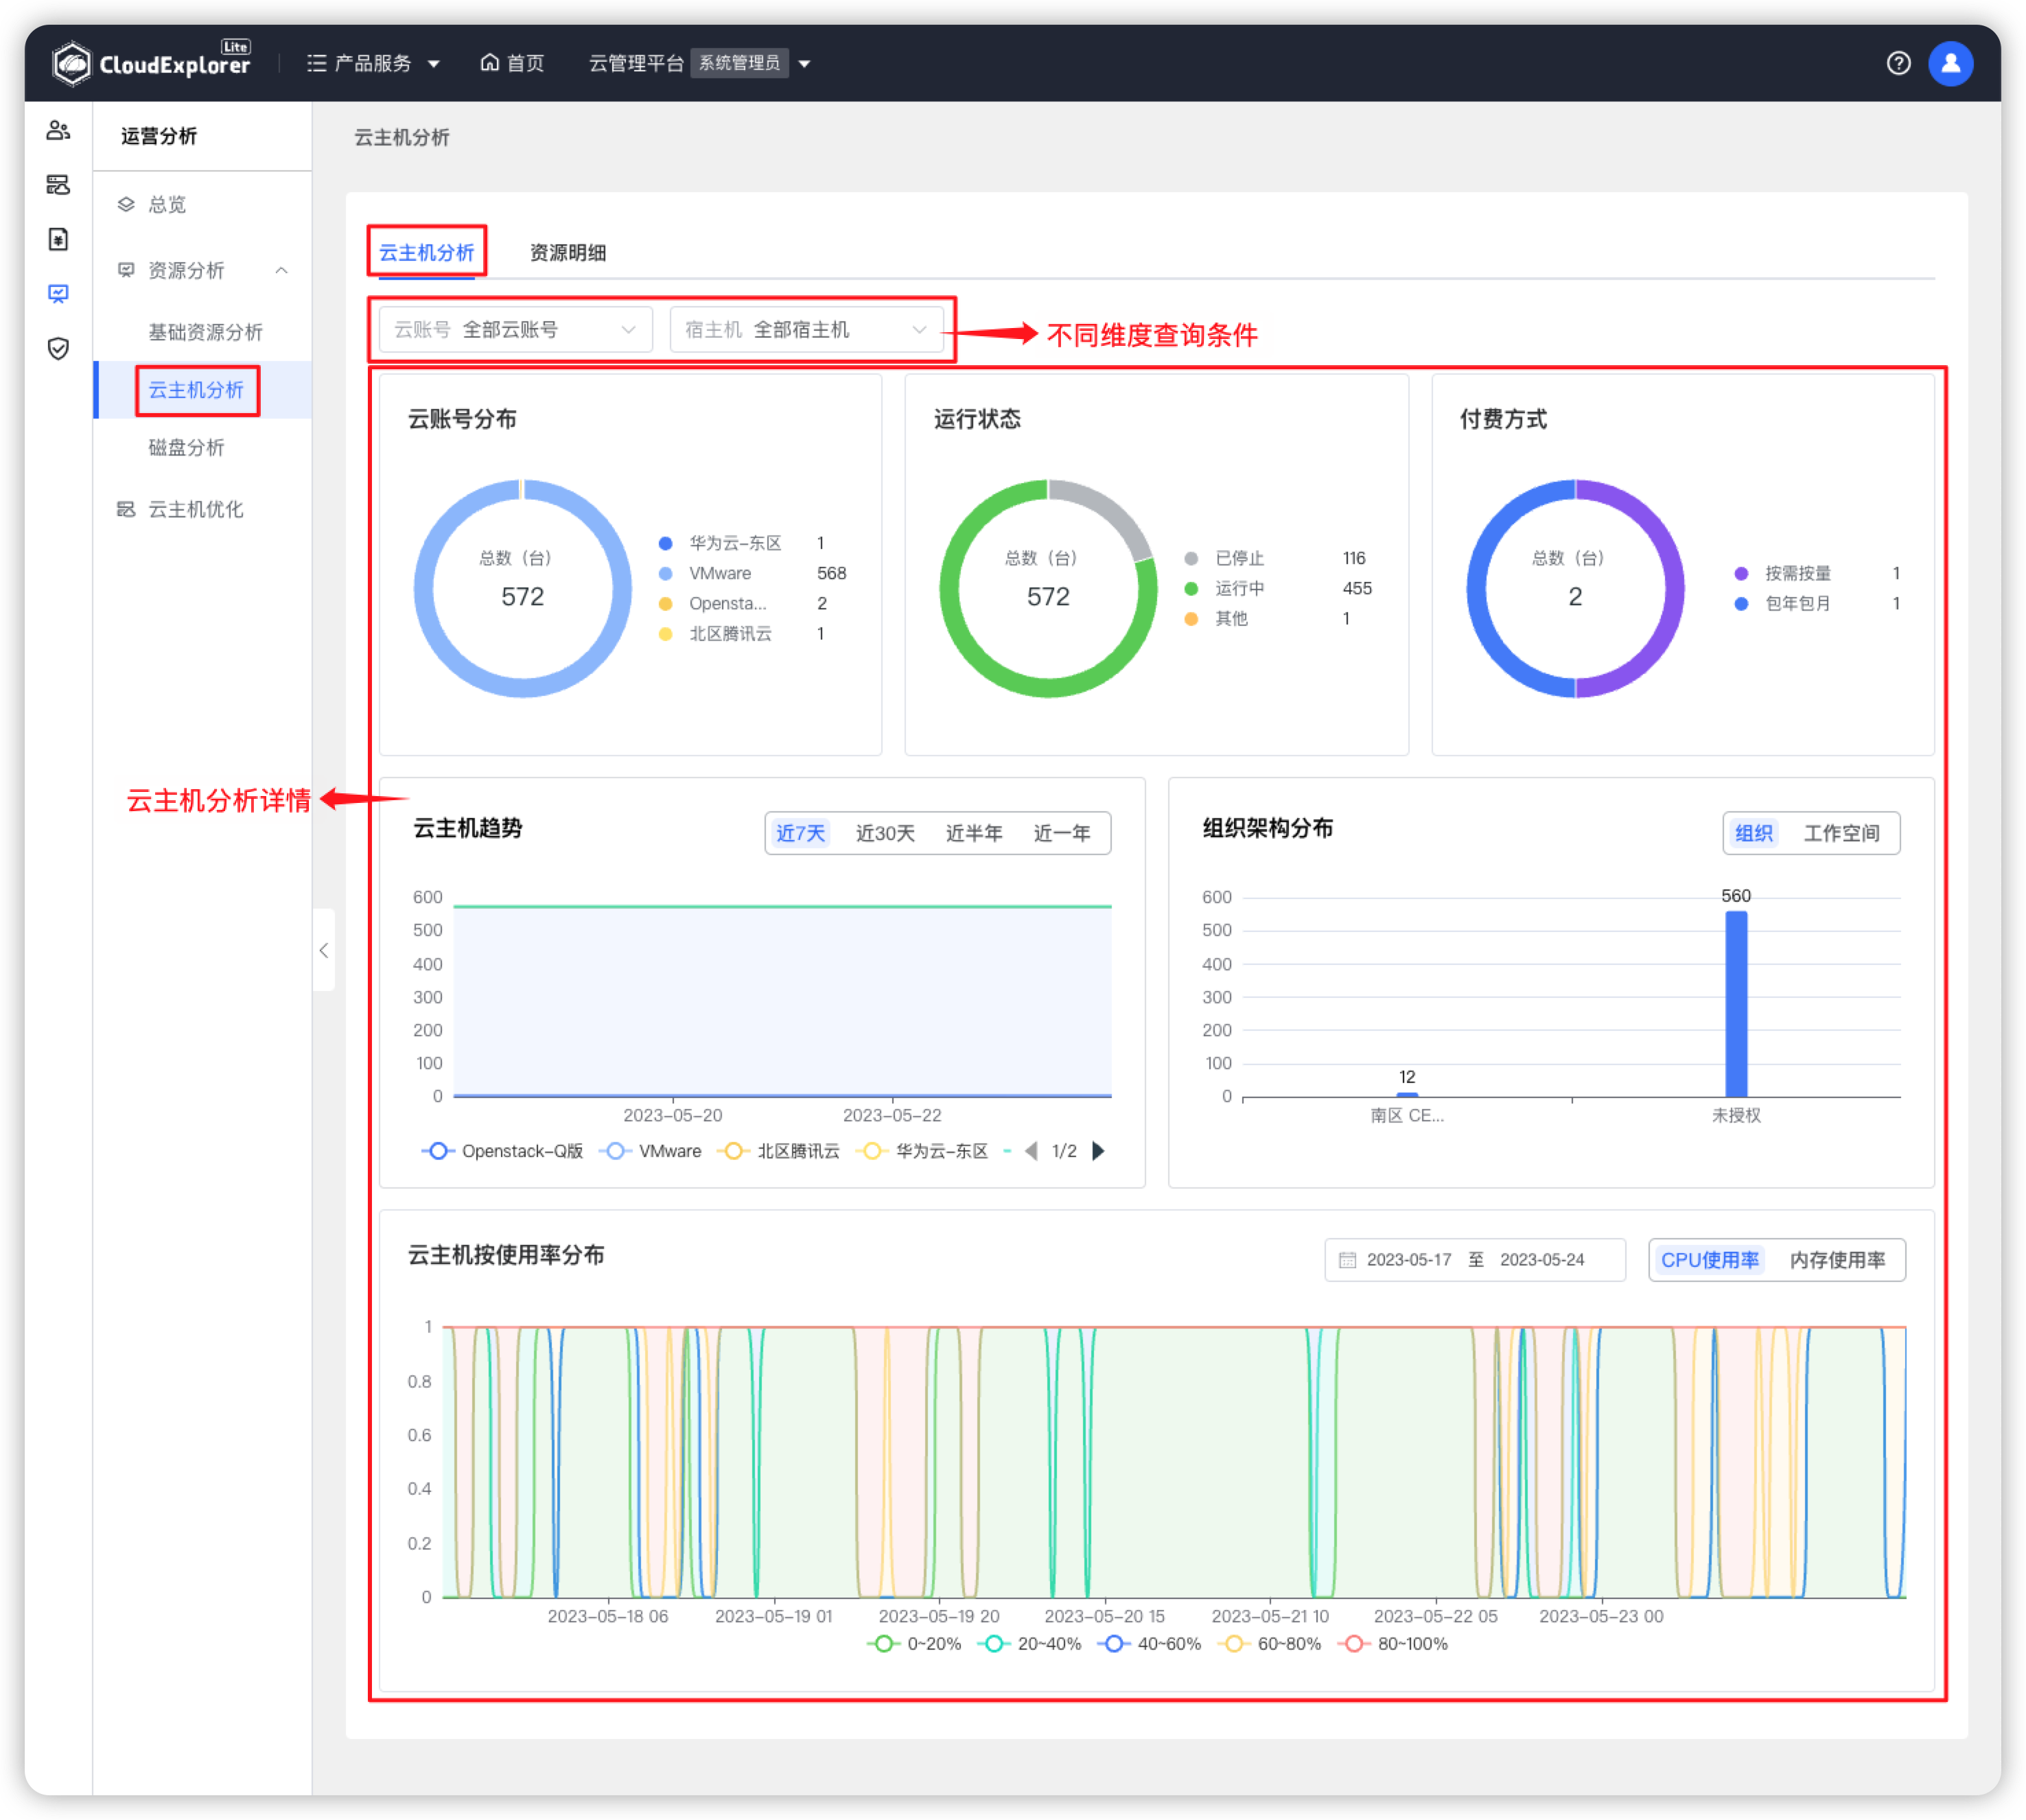Collapse the sidebar with the chevron handle
The height and width of the screenshot is (1820, 2026).
pos(323,949)
